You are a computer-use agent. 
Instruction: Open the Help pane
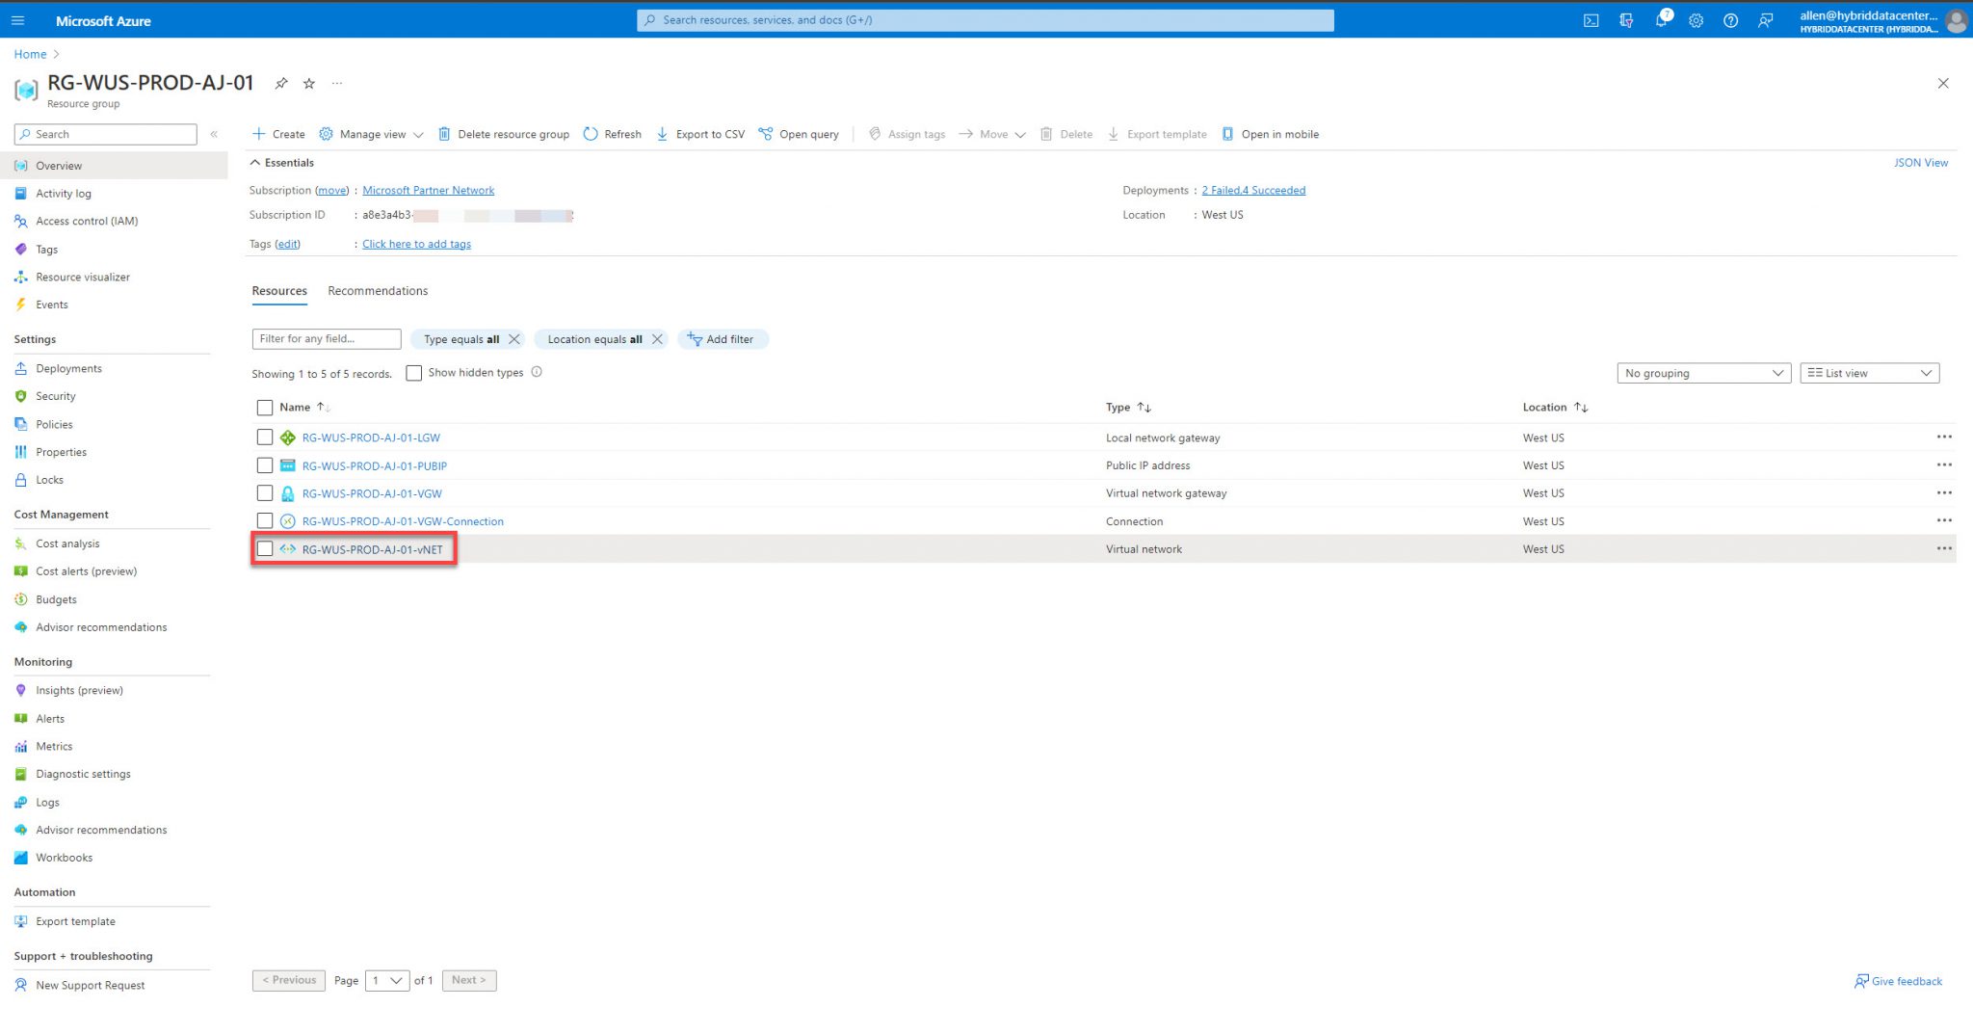click(1731, 19)
